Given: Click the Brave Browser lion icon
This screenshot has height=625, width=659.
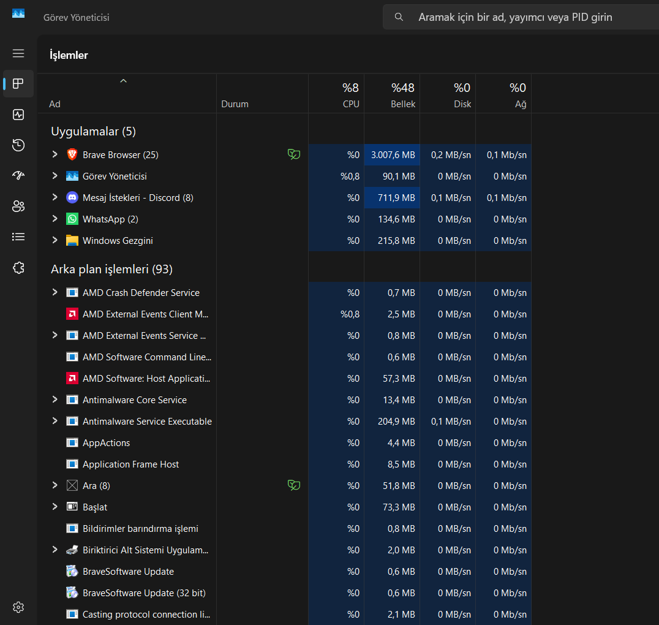Looking at the screenshot, I should [72, 154].
